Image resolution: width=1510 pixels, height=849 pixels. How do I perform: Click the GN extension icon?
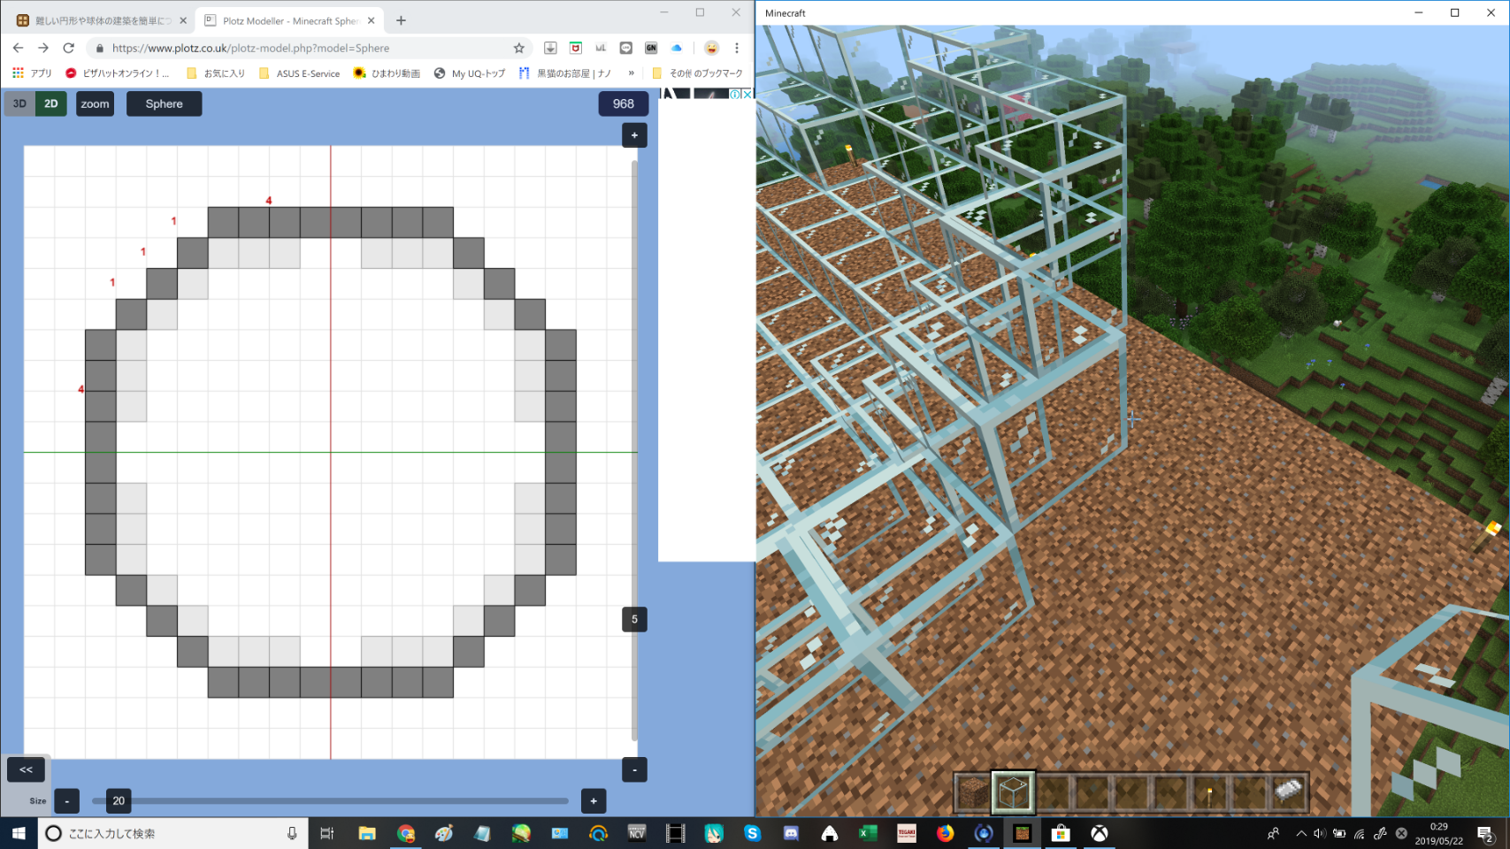[651, 48]
